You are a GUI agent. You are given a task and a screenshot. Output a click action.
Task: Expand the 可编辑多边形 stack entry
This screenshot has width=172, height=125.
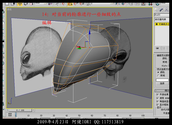pos(156,24)
